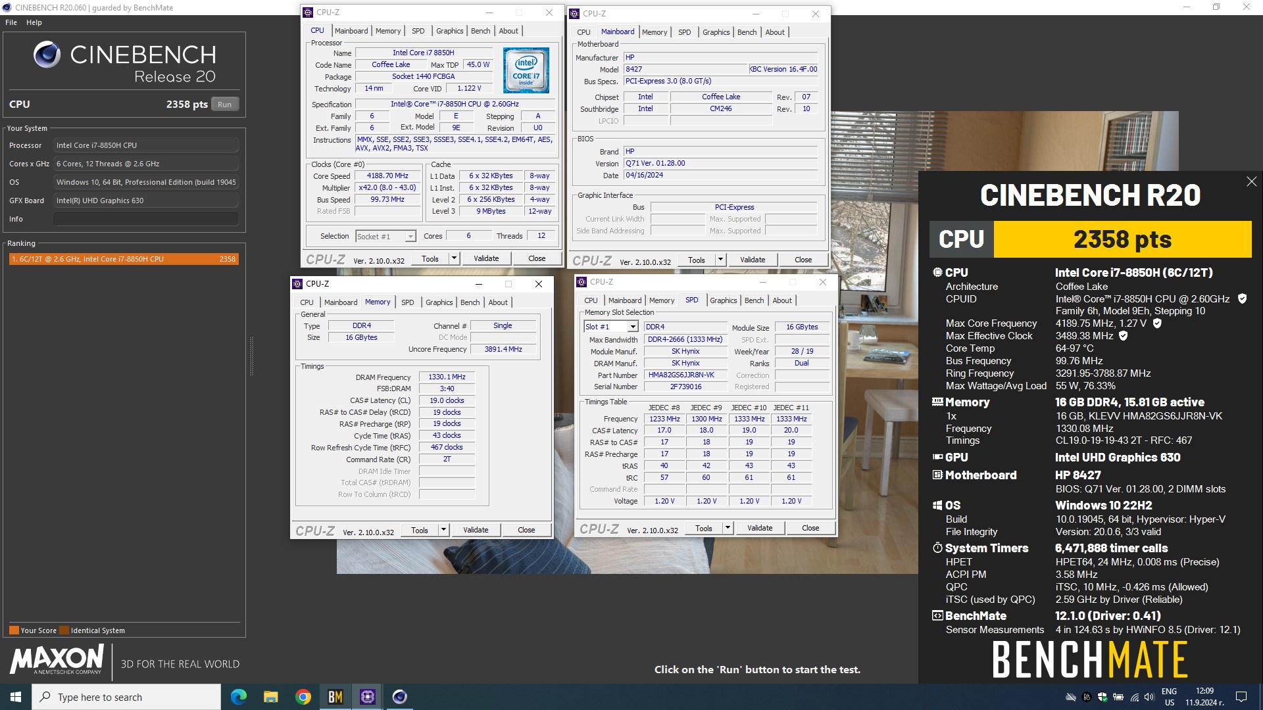Switch to BenchMate via taskbar BM icon
Viewport: 1263px width, 710px height.
(335, 697)
